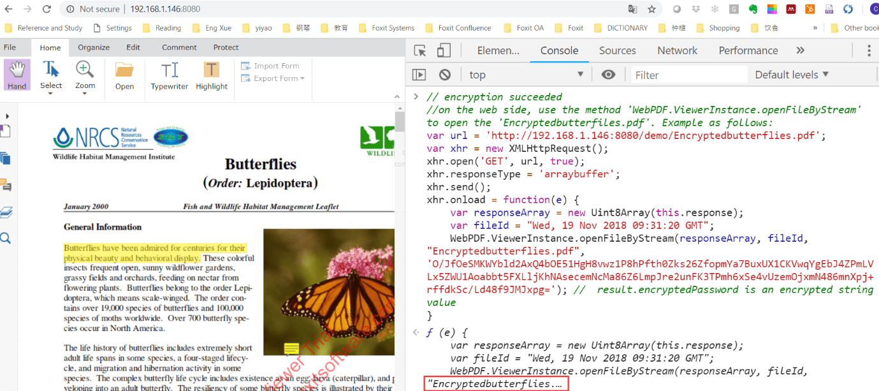The image size is (879, 391).
Task: Toggle DevTools device toolbar
Action: [444, 50]
